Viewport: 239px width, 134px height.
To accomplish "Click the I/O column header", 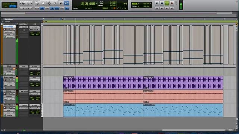I will coord(35,24).
